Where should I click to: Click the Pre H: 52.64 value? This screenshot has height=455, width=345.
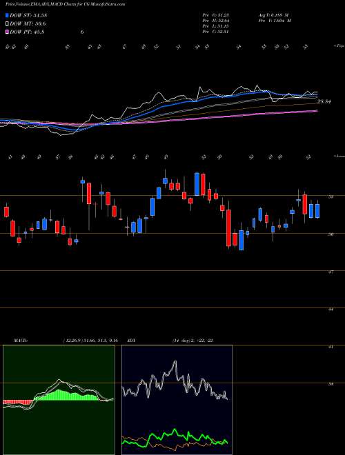[x=215, y=21]
